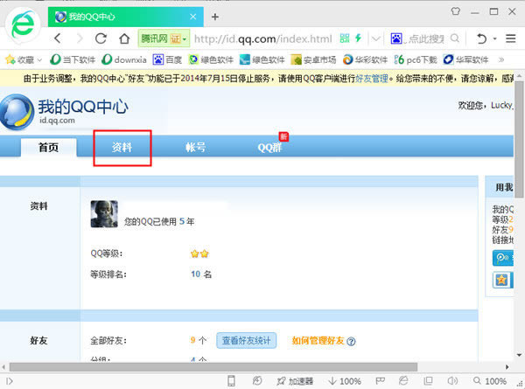Image resolution: width=525 pixels, height=389 pixels.
Task: Toggle sidebar icon in status bar
Action: [x=10, y=381]
